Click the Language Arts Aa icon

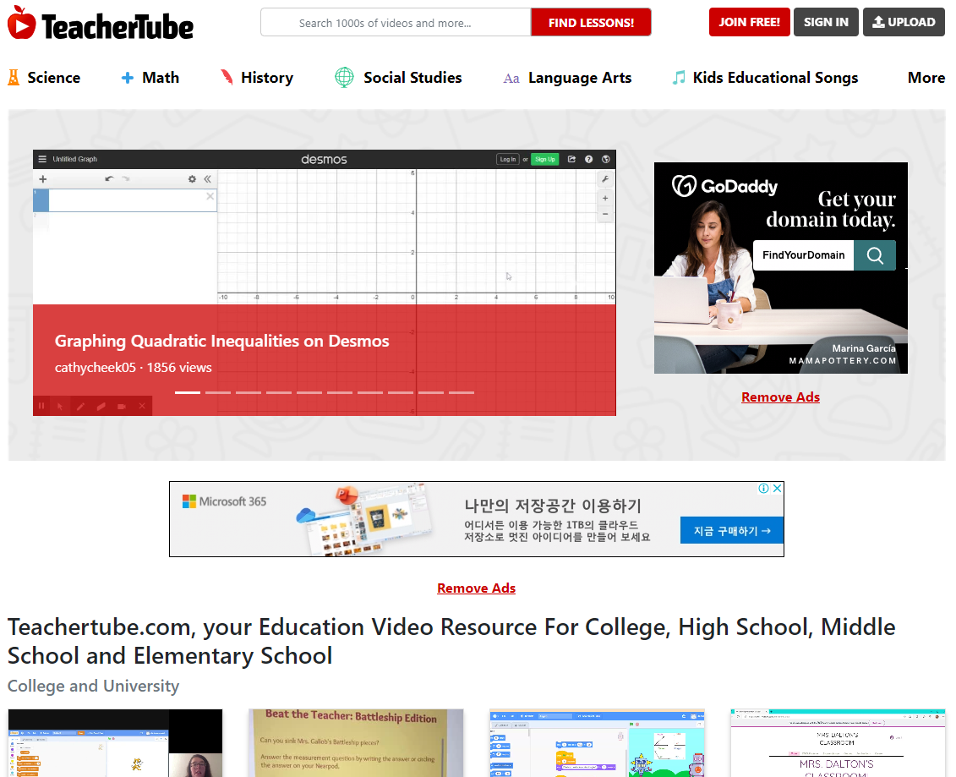click(511, 79)
